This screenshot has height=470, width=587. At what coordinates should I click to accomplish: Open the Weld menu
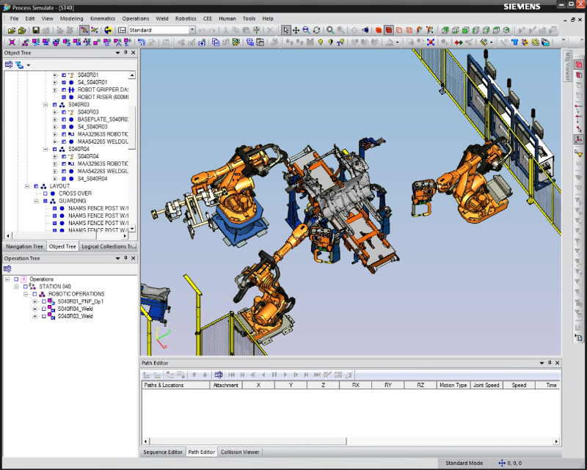pos(162,18)
